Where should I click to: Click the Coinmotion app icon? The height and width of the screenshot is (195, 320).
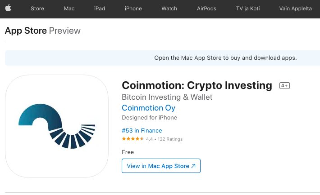57,126
